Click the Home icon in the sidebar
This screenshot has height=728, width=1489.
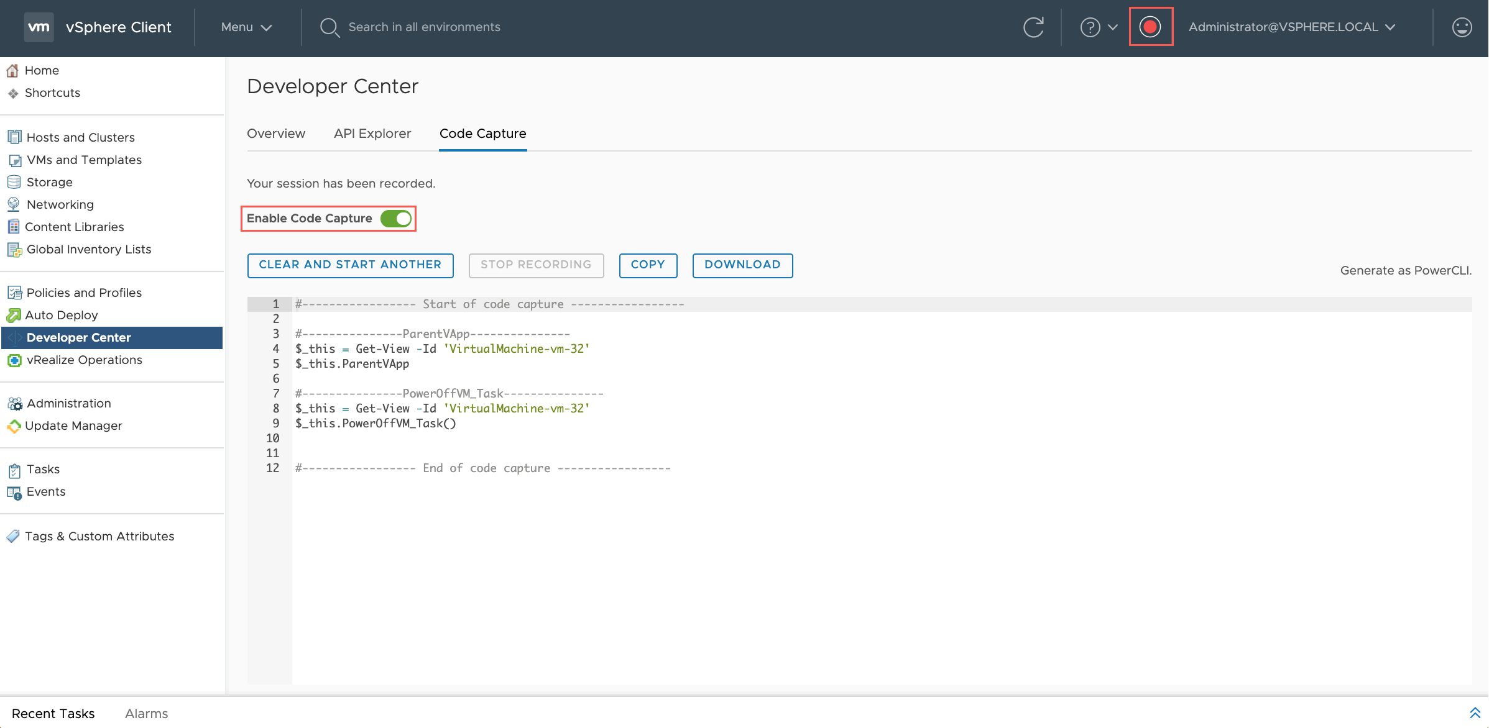(x=14, y=70)
